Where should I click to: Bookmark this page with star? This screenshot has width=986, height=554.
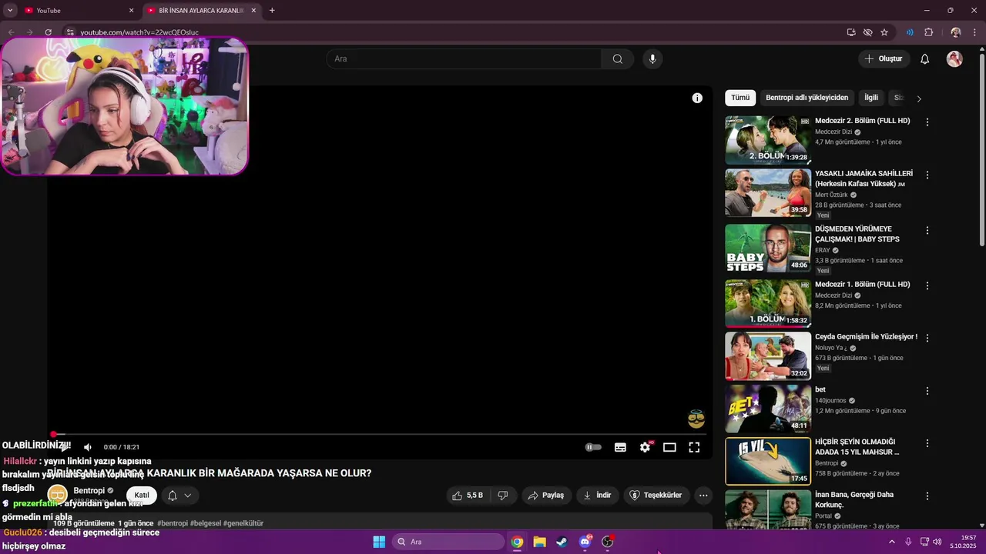point(884,32)
